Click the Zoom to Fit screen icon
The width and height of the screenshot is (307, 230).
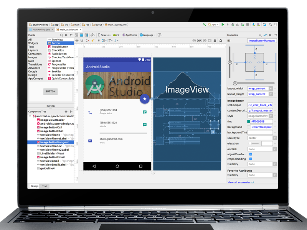click(x=210, y=41)
